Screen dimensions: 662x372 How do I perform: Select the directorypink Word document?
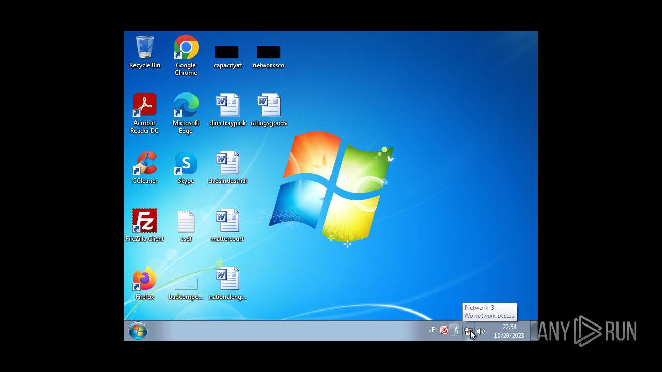click(x=228, y=110)
